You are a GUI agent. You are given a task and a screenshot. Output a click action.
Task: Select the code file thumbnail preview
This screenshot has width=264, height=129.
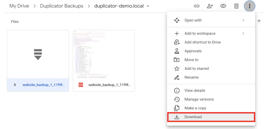coord(104,54)
